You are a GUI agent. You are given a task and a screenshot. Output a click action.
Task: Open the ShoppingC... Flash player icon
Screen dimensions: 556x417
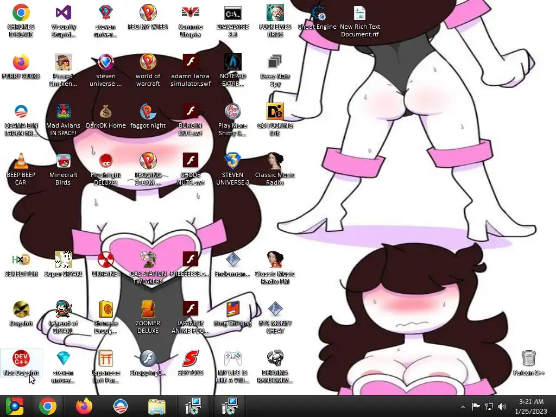(148, 363)
